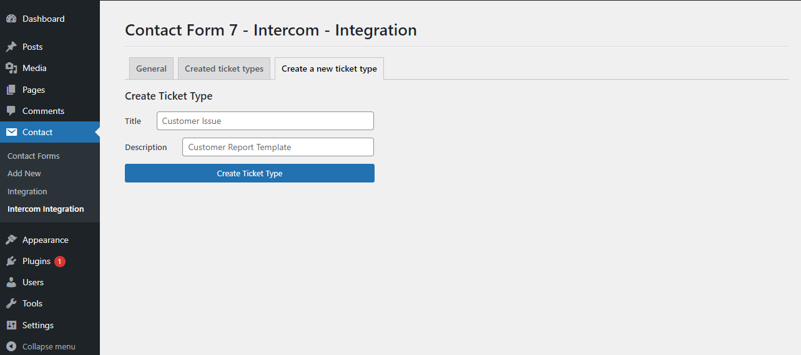Click the Dashboard gauge icon

click(x=11, y=19)
